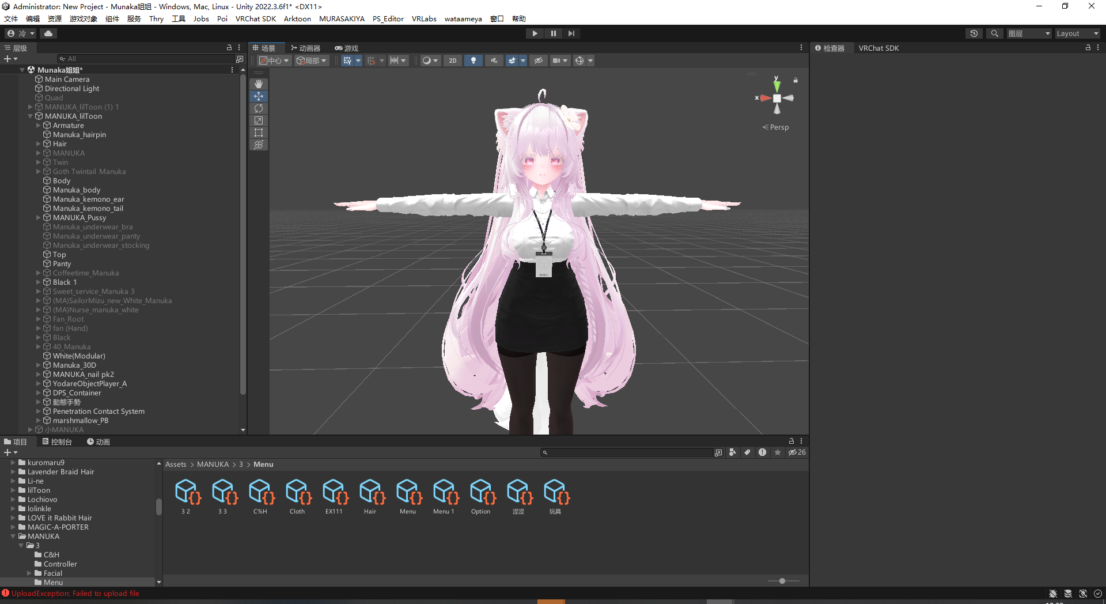Open the undo history icon
This screenshot has height=604, width=1106.
tap(974, 33)
